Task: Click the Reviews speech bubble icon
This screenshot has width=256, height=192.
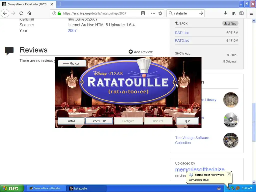Action: (x=9, y=51)
